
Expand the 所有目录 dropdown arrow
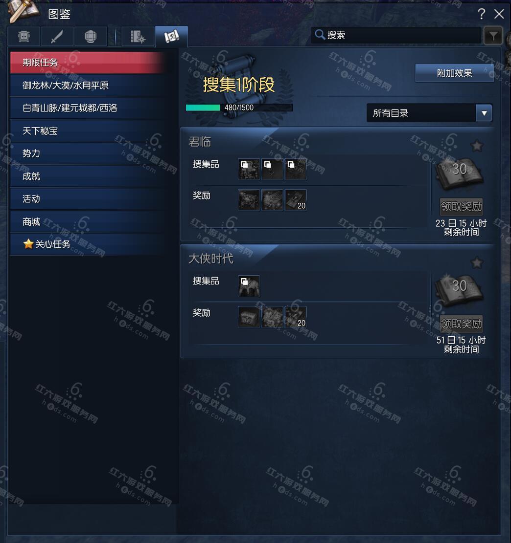point(484,113)
